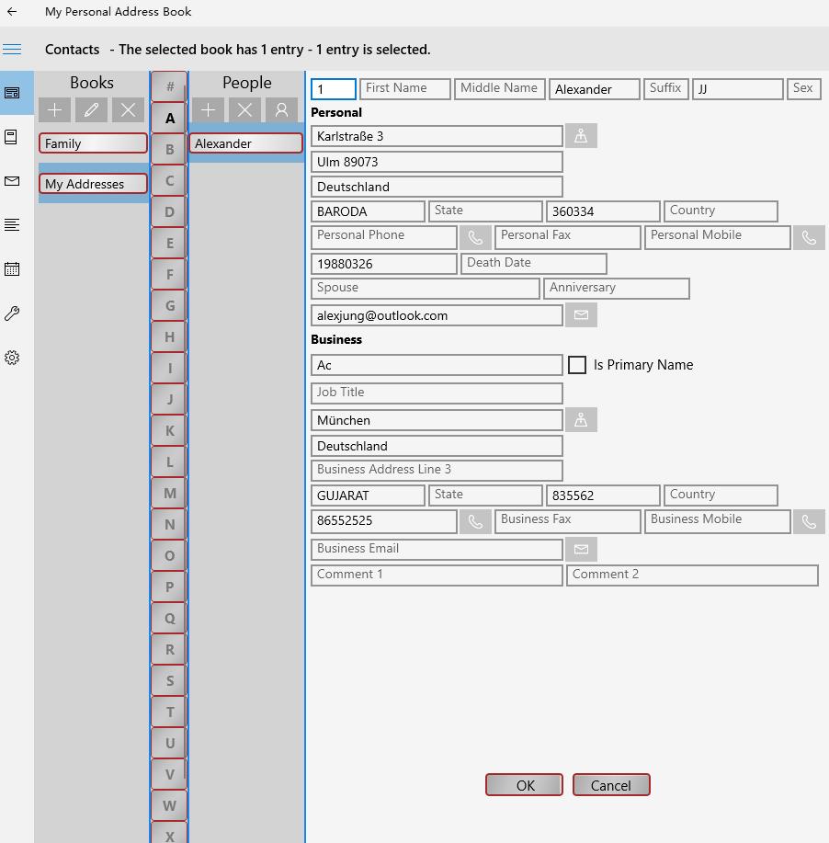This screenshot has height=843, width=829.
Task: Open the mail envelope icon in sidebar
Action: 12,181
